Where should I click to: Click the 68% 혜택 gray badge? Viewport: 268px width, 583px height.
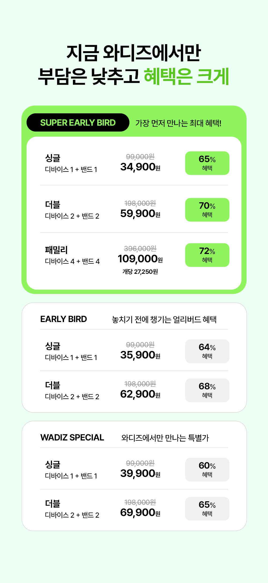[207, 390]
